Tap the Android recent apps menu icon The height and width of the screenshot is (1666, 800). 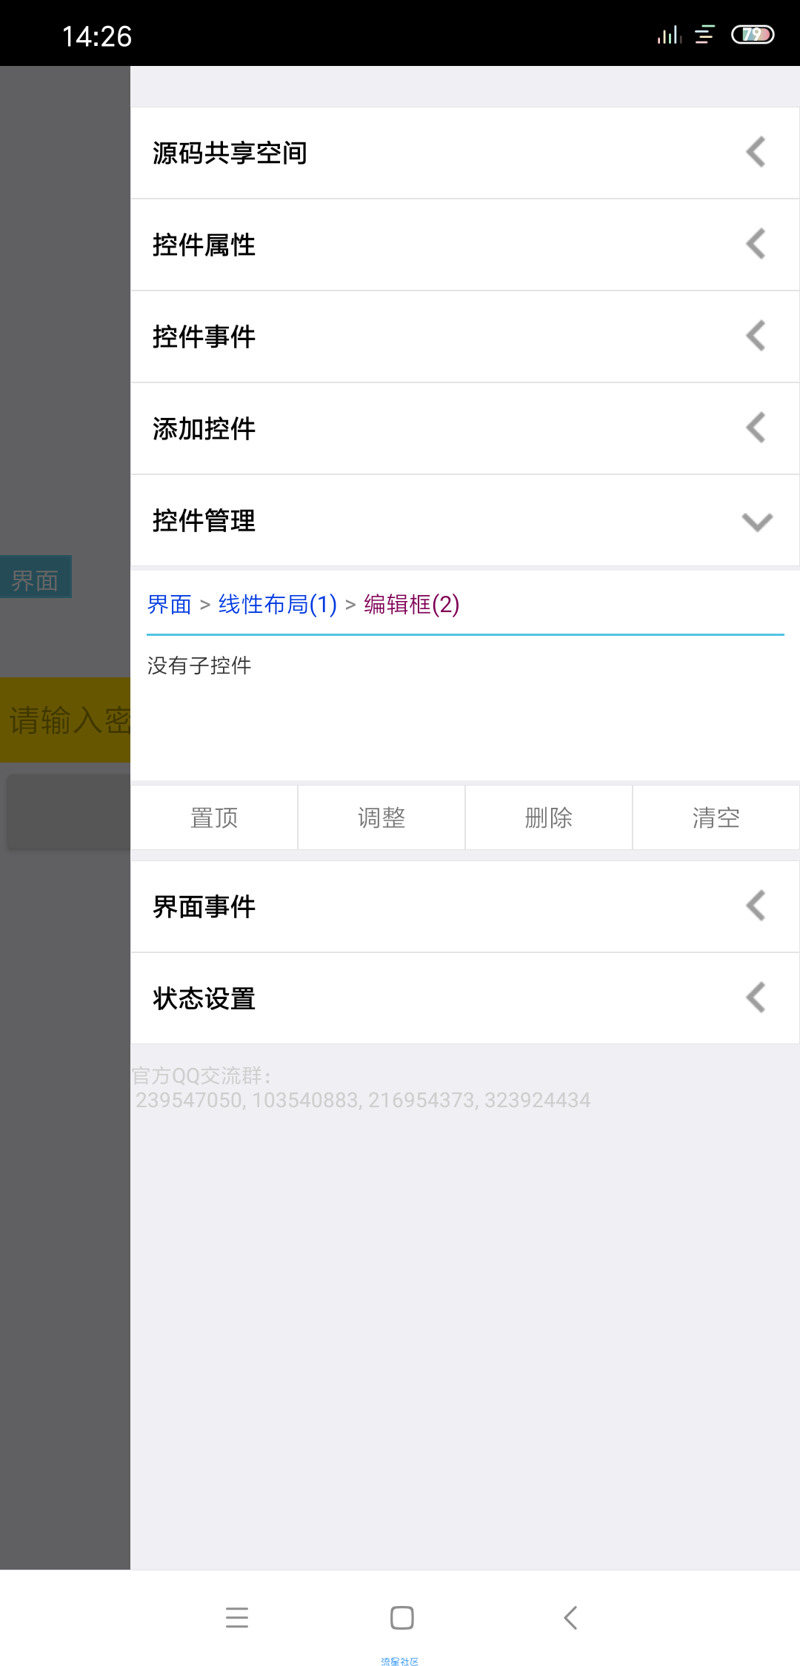[237, 1617]
